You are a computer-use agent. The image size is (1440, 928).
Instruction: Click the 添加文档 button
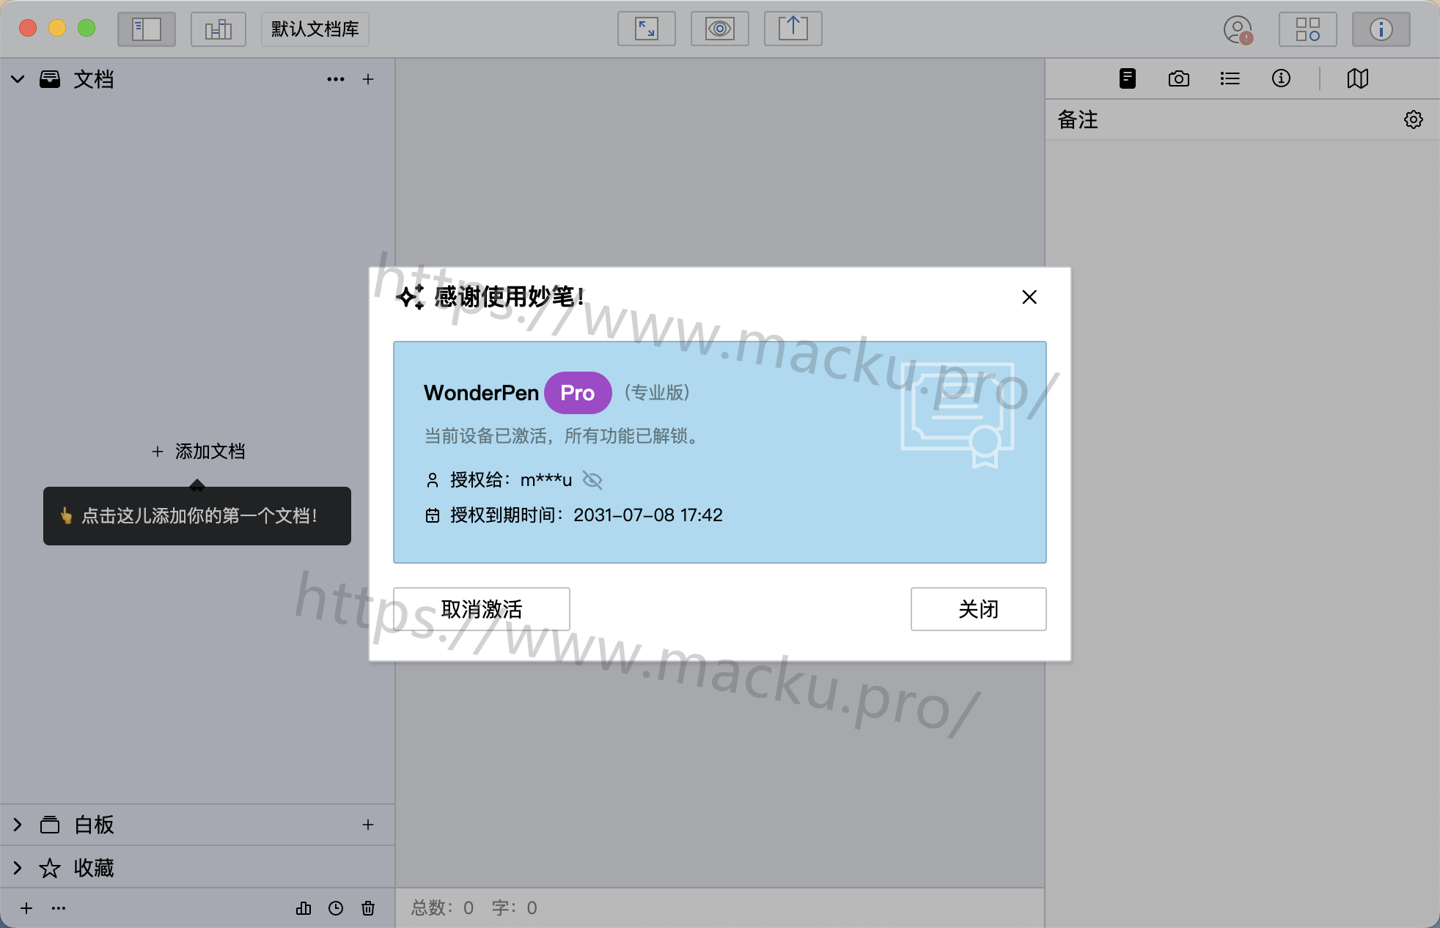(198, 452)
